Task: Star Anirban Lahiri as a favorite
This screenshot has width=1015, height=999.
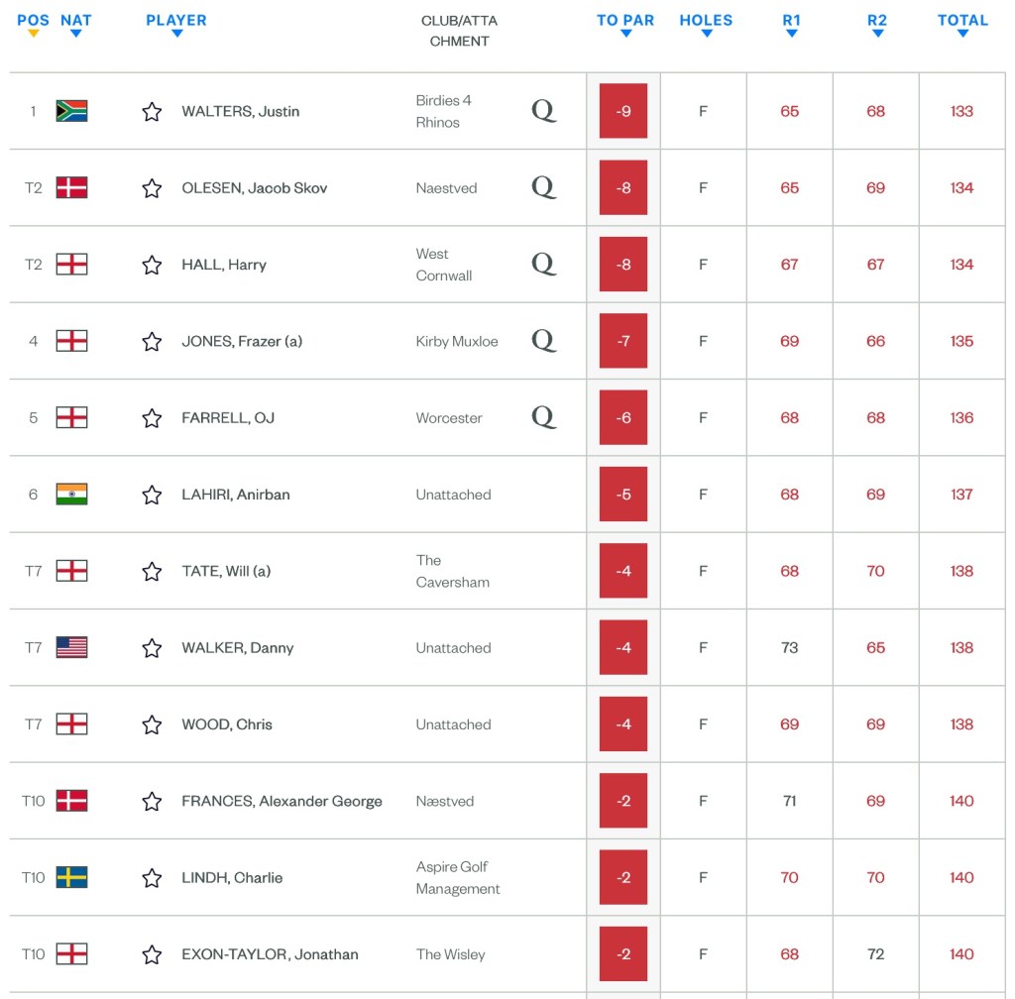Action: coord(152,495)
